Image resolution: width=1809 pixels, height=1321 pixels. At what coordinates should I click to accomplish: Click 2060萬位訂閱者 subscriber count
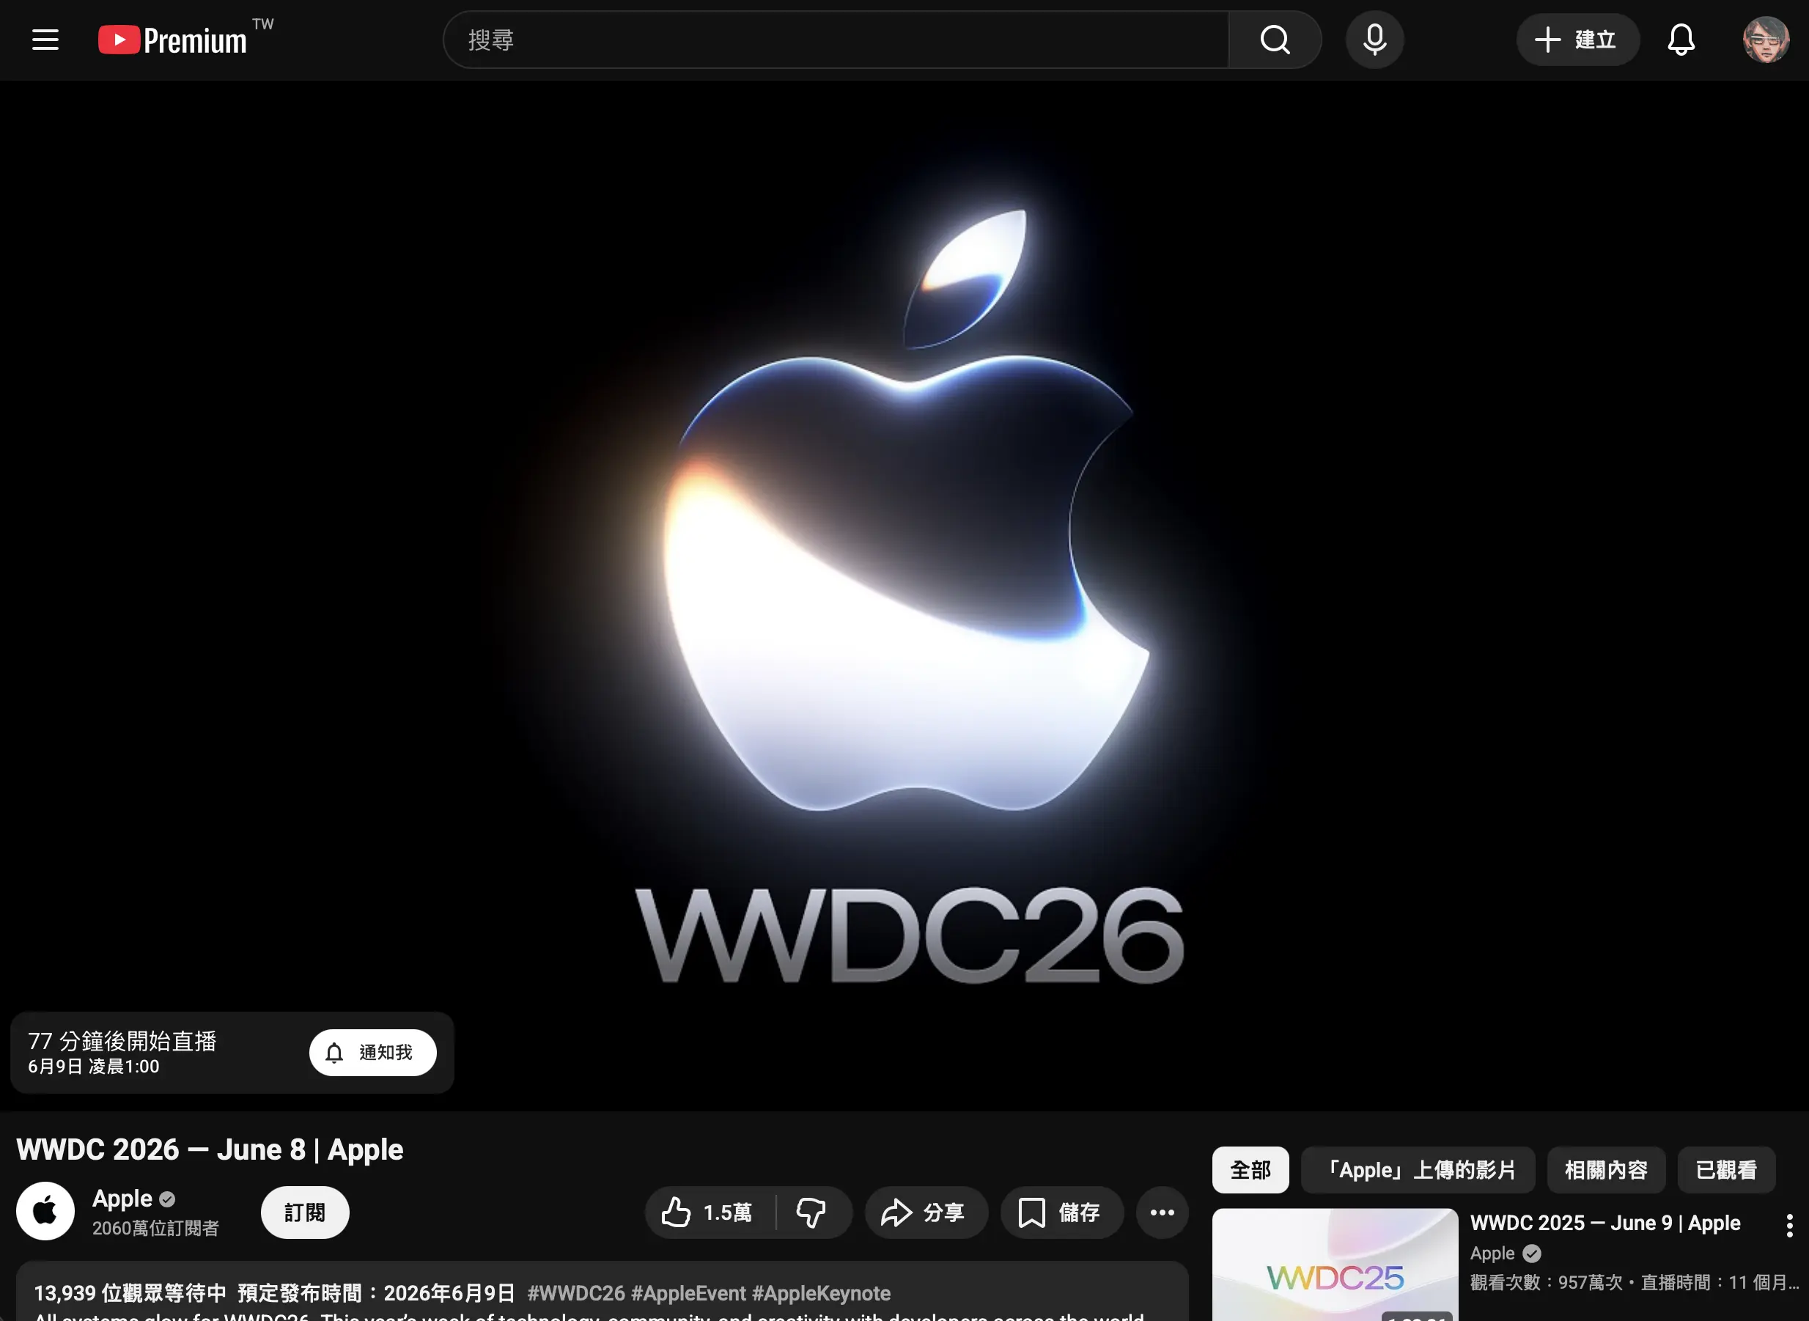[155, 1228]
